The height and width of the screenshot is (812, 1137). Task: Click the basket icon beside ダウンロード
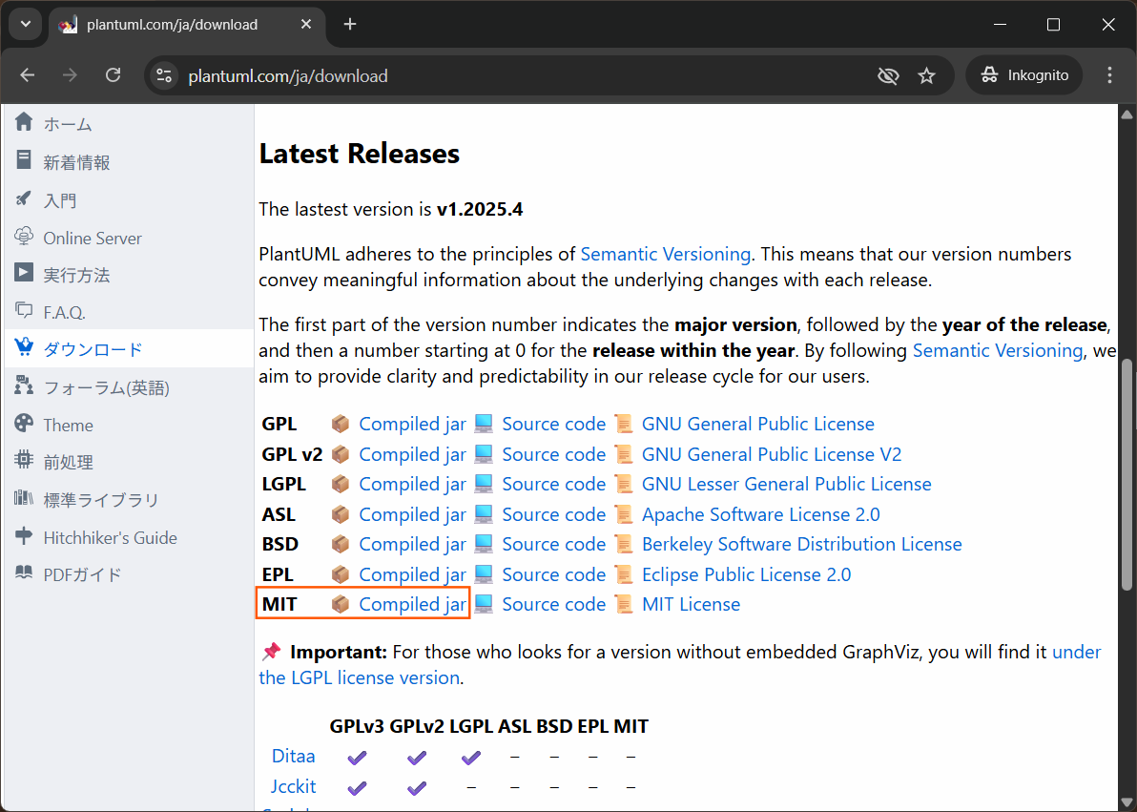tap(24, 347)
